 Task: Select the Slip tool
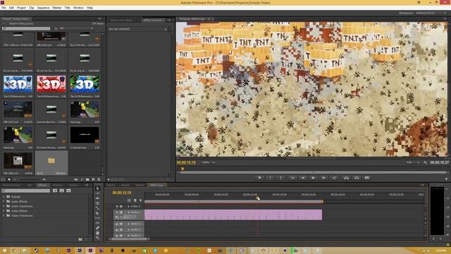pyautogui.click(x=97, y=218)
